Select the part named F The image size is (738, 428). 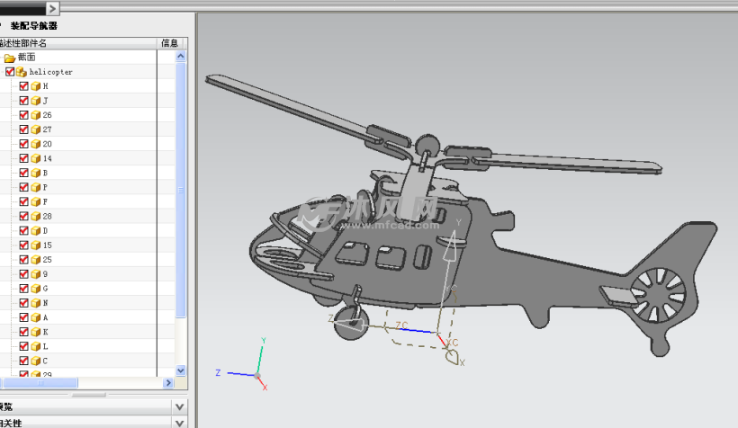(45, 202)
